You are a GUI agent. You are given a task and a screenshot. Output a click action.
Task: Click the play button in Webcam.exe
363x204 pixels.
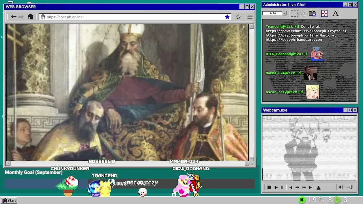[276, 187]
